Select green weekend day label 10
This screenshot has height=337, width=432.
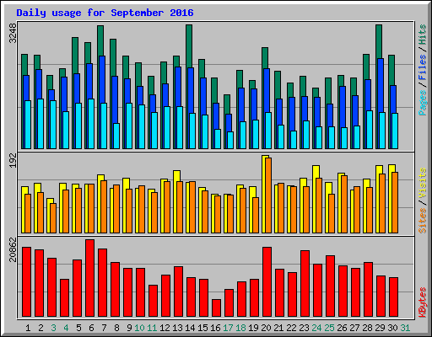139,328
